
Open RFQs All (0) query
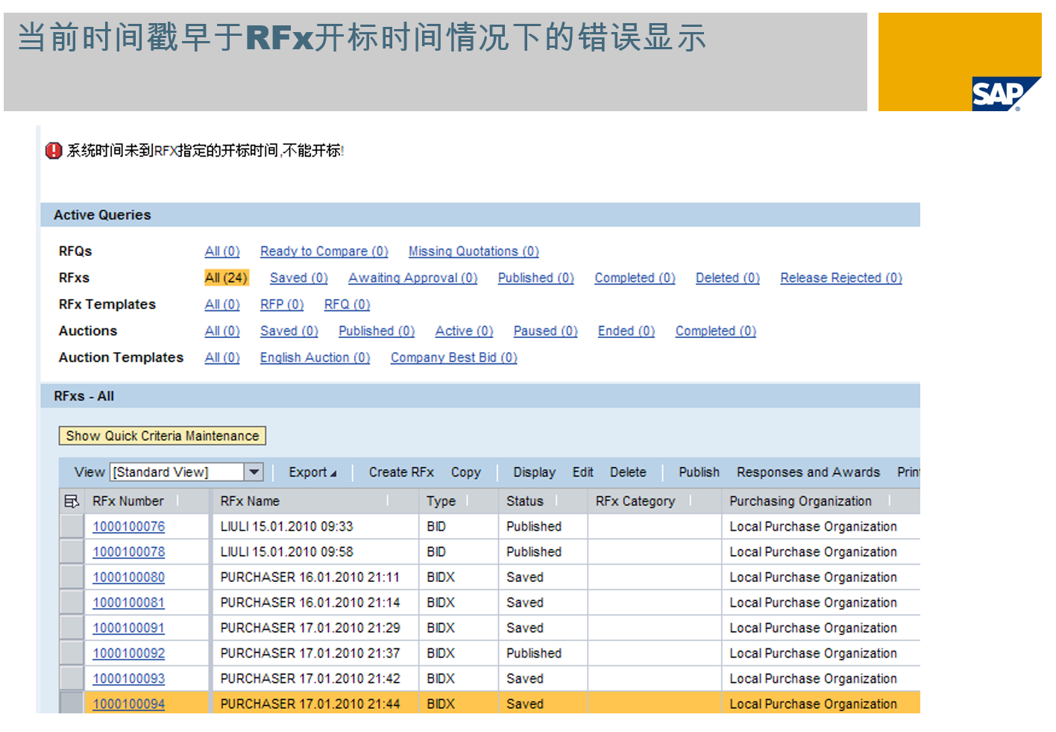(x=222, y=251)
